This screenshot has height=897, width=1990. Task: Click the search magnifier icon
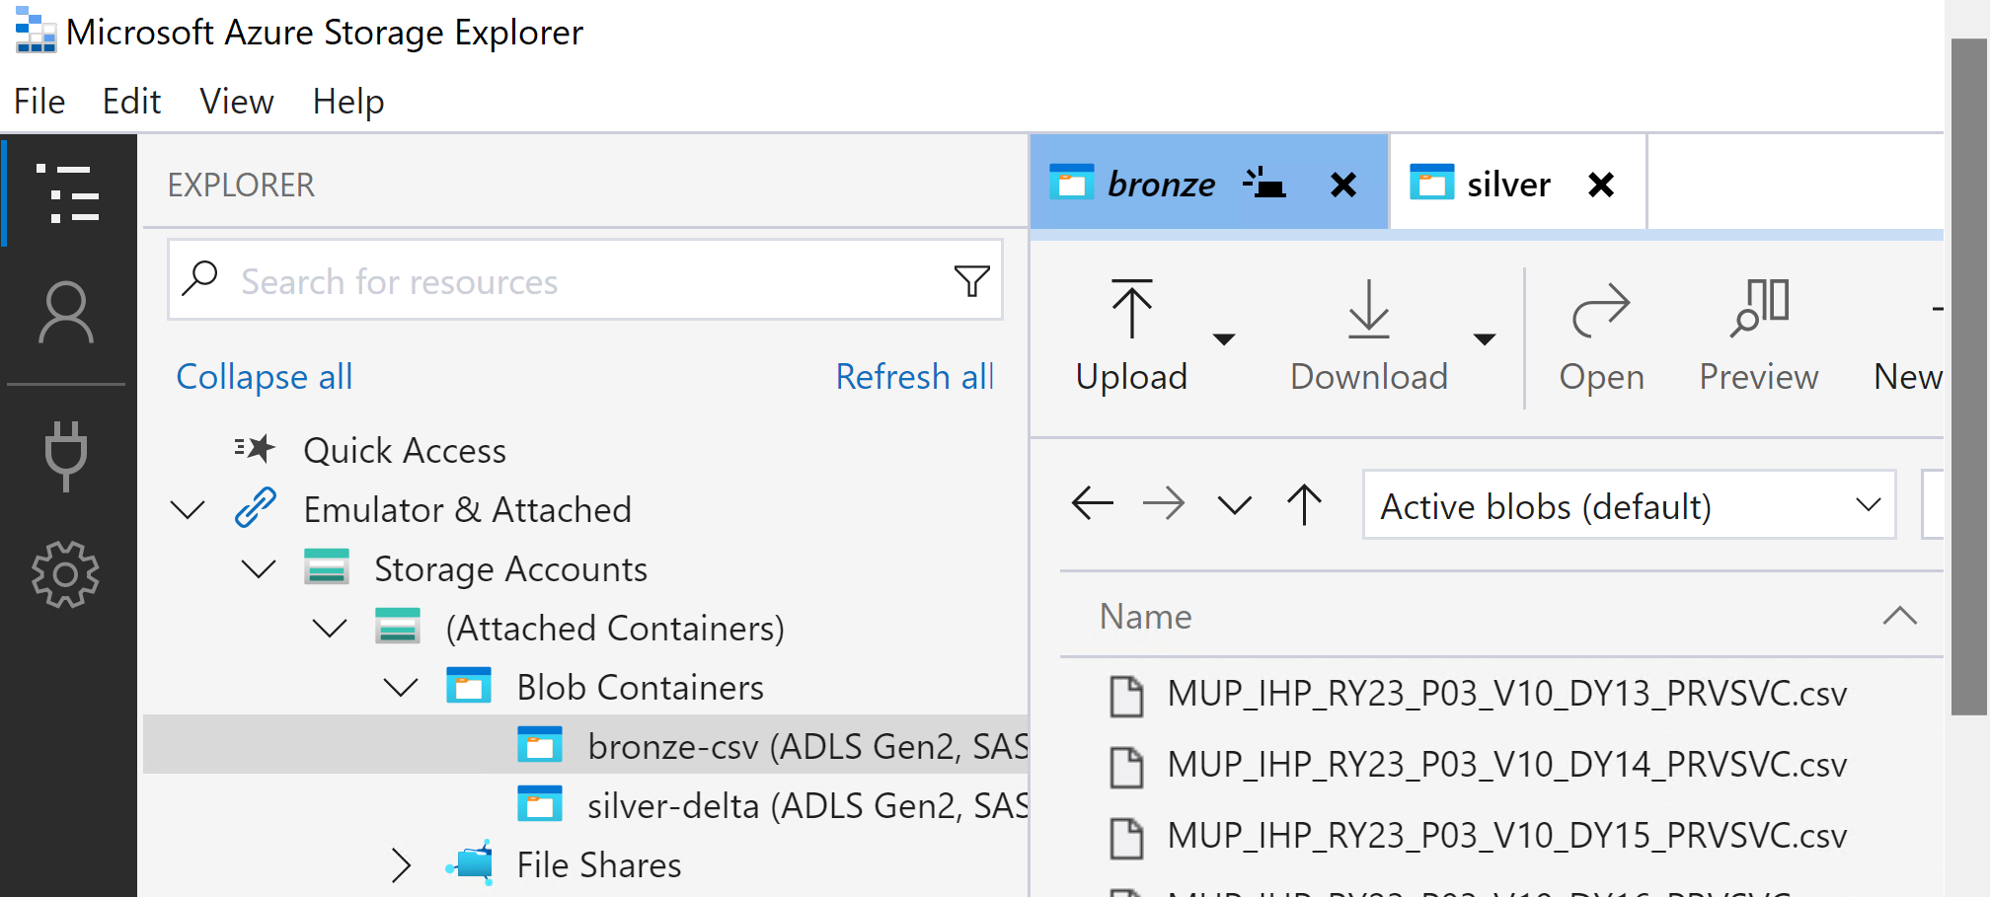[200, 279]
